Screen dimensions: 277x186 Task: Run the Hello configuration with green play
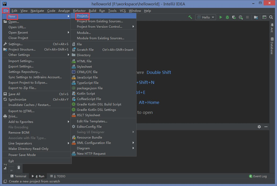[221, 17]
